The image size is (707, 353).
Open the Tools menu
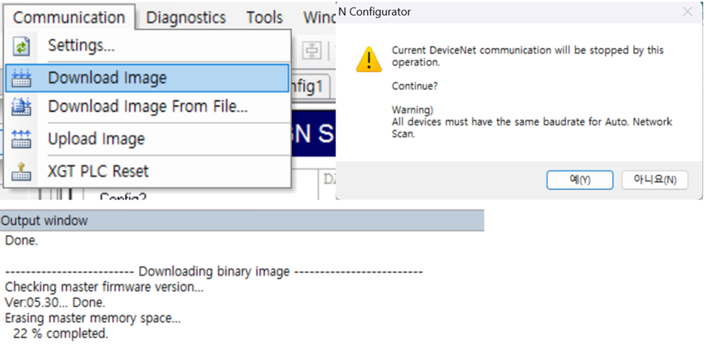[x=264, y=17]
